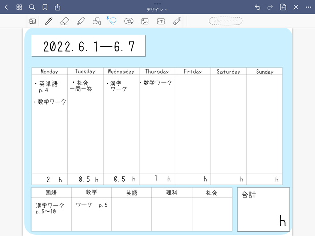Viewport: 315px width, 236px height.
Task: Select the Lasso selection tool
Action: pyautogui.click(x=112, y=21)
